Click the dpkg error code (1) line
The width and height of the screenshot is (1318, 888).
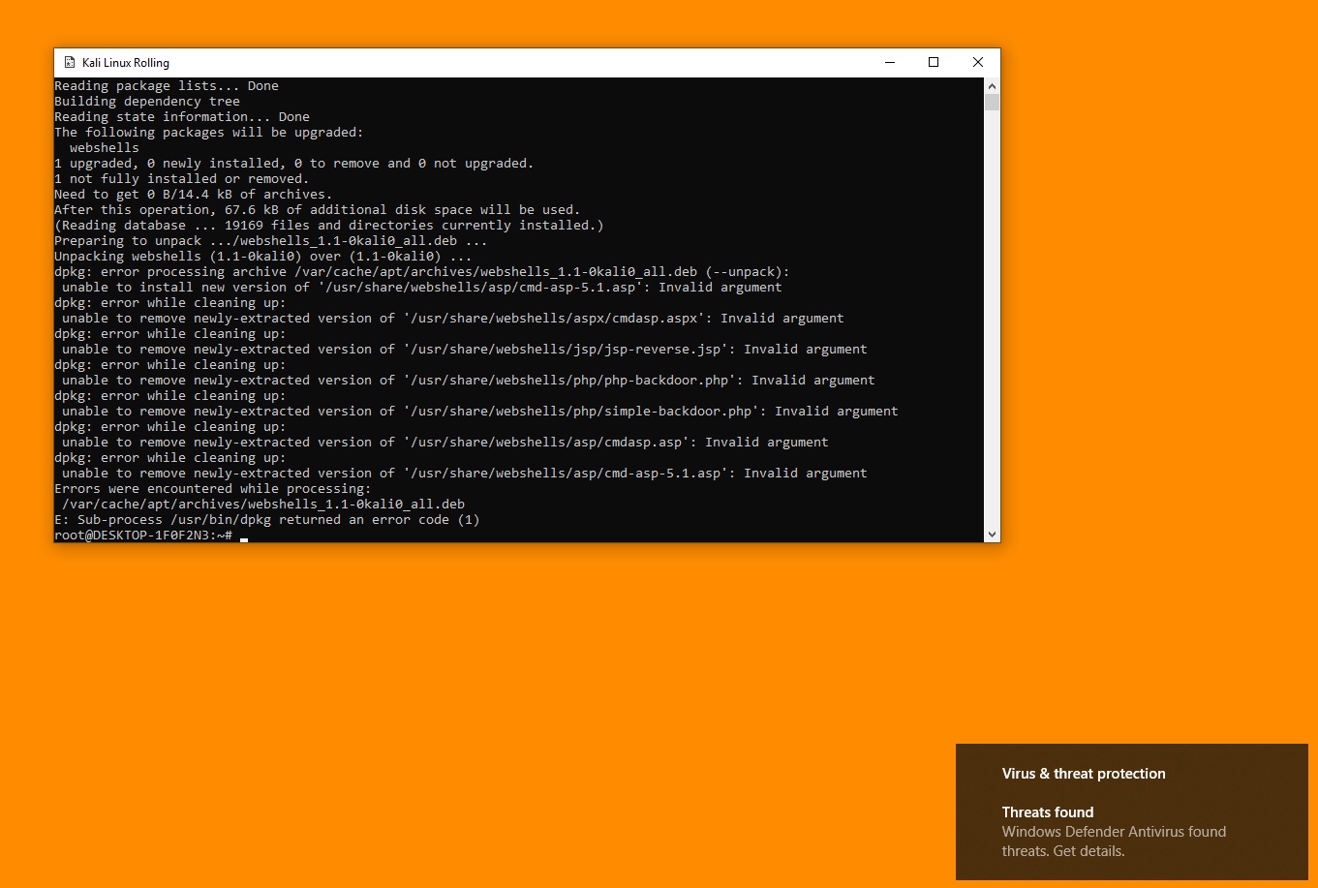tap(266, 519)
